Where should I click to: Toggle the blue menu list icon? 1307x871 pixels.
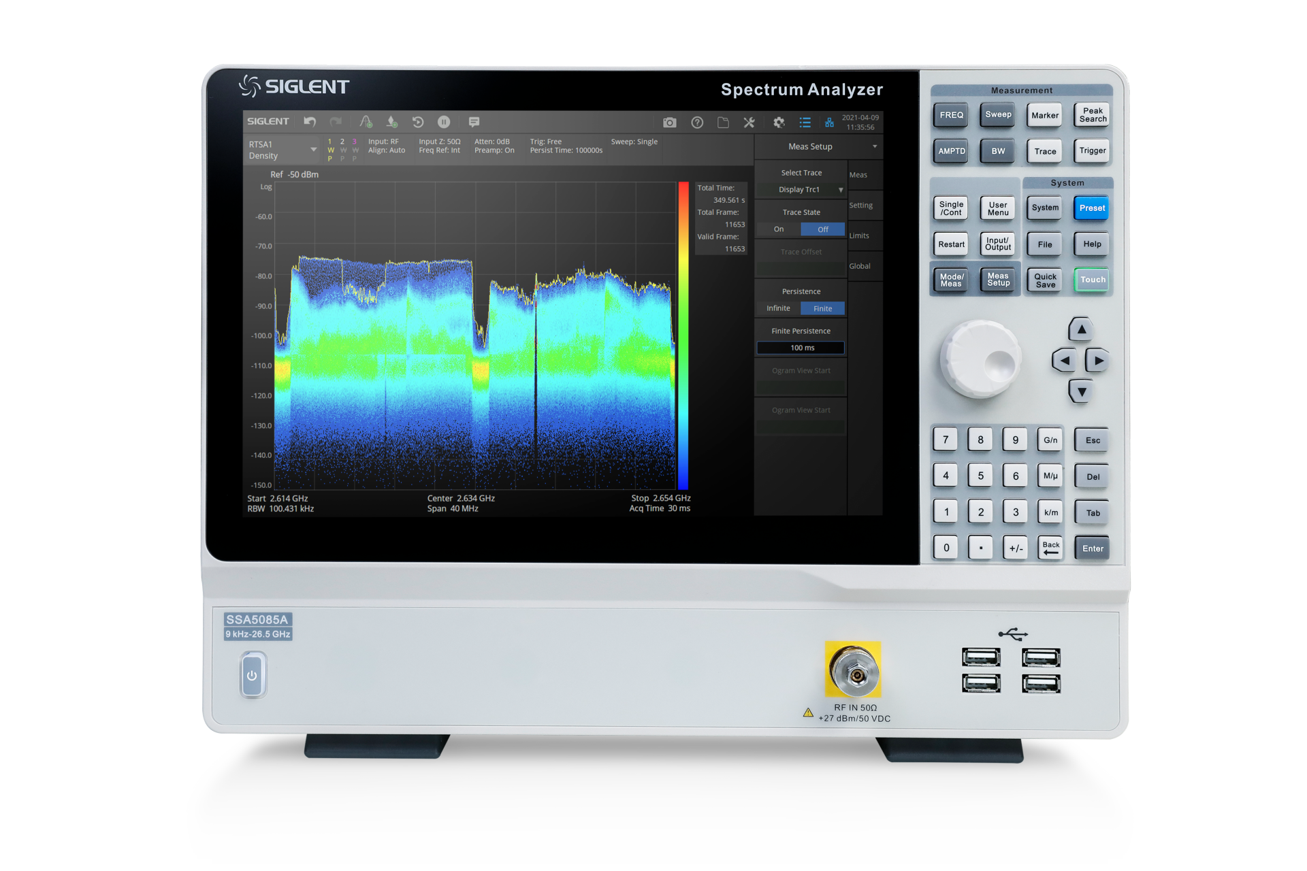(805, 122)
